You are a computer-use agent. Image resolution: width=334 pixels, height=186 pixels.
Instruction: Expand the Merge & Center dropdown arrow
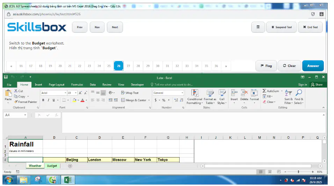pos(149,100)
